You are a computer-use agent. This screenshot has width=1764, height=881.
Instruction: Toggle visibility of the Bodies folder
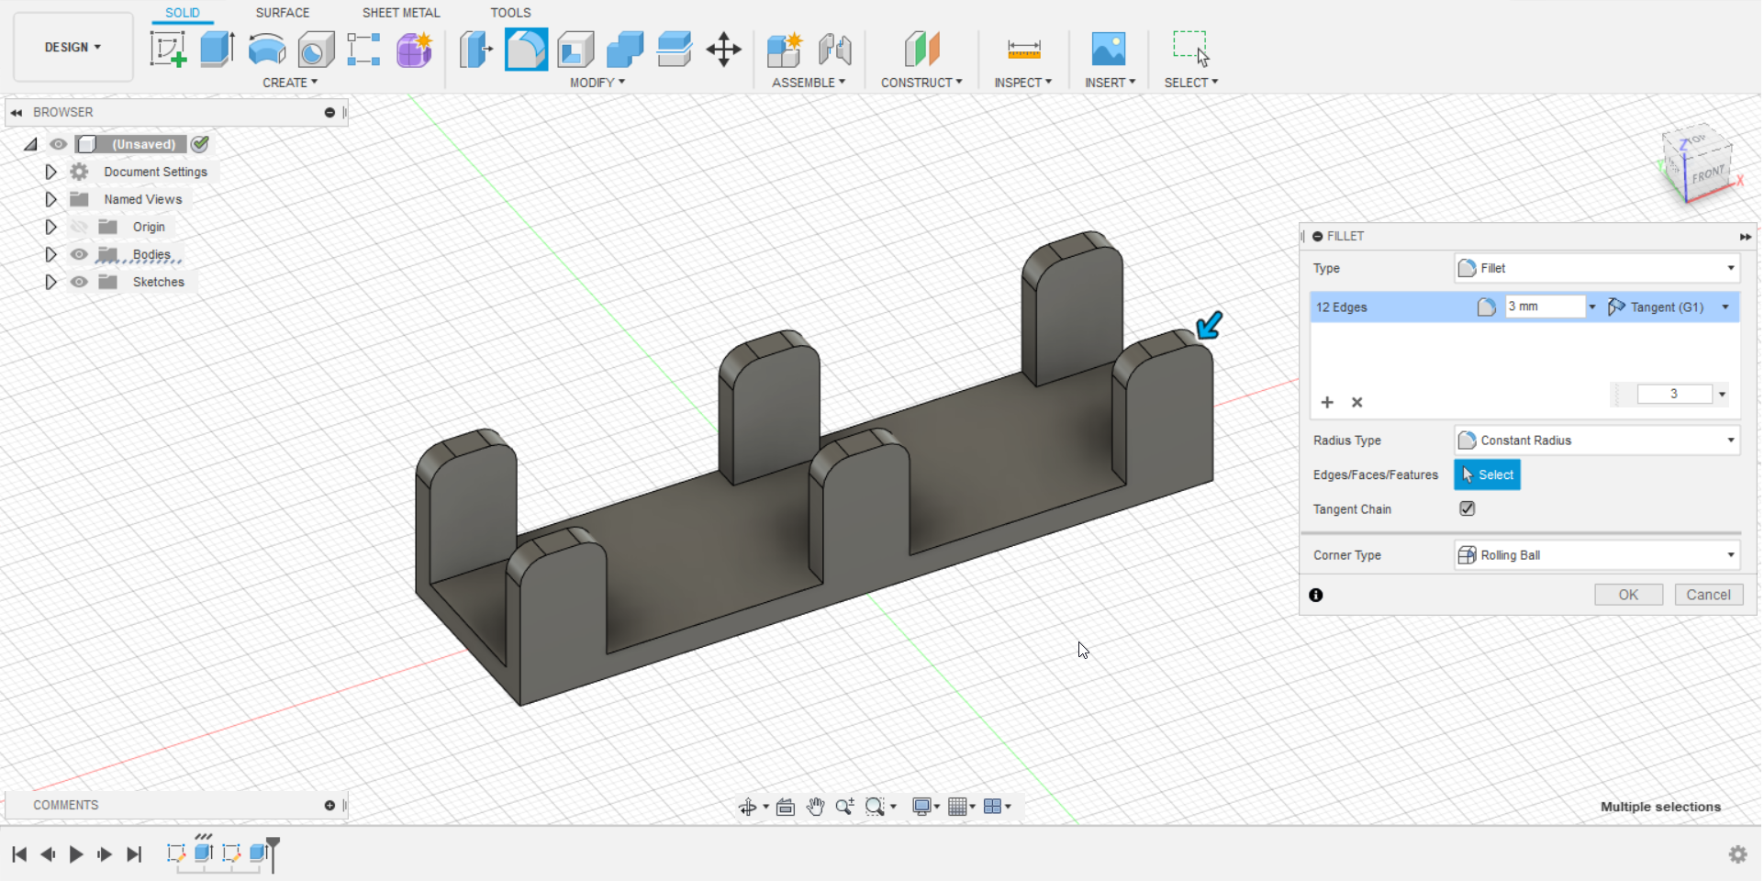80,254
